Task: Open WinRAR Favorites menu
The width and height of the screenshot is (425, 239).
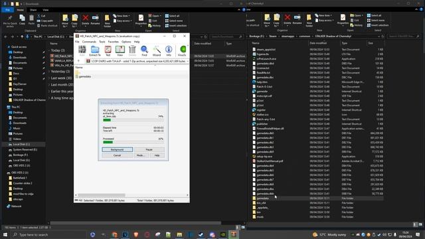Action: (114, 42)
